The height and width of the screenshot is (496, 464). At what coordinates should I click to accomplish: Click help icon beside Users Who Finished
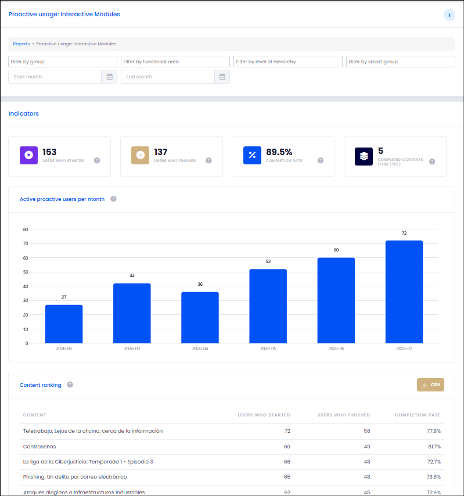point(208,160)
